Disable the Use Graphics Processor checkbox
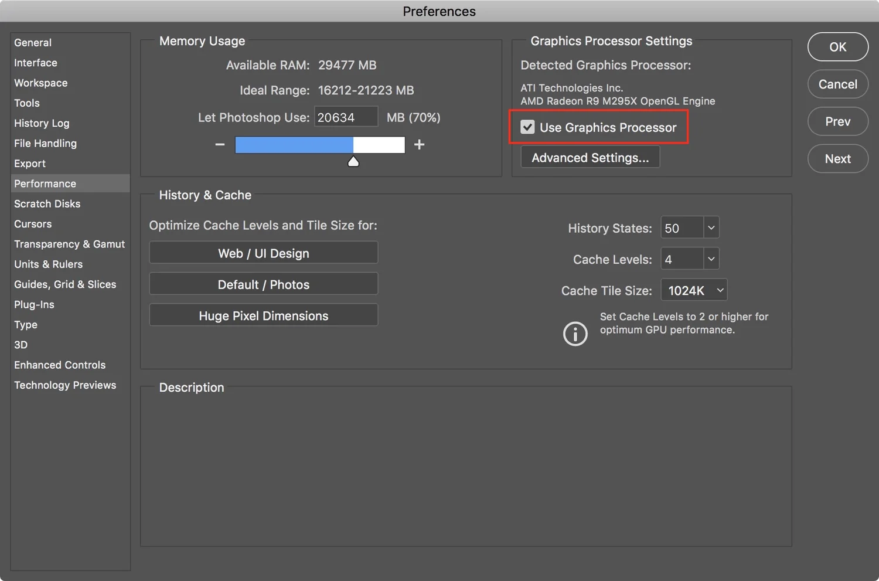The image size is (879, 581). click(527, 127)
